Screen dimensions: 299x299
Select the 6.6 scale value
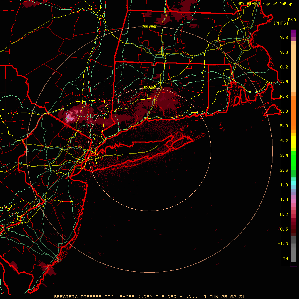284,96
